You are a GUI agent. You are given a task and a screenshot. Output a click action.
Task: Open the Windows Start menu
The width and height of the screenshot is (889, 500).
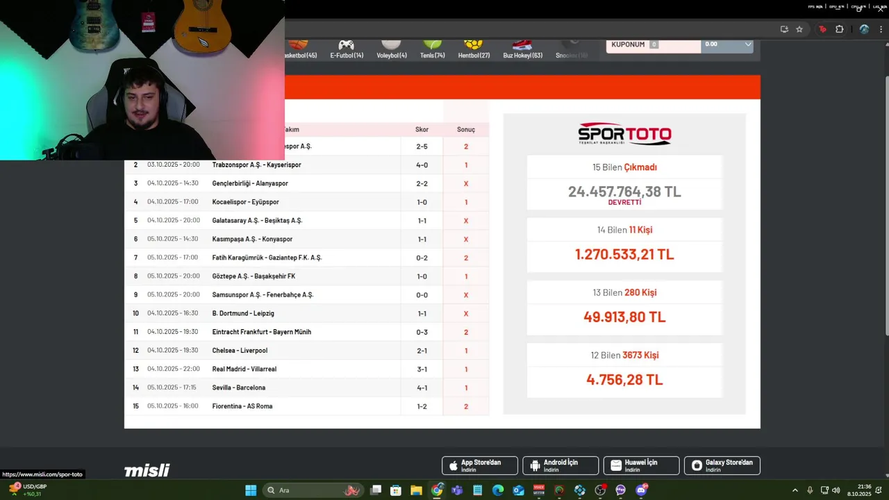(x=251, y=490)
